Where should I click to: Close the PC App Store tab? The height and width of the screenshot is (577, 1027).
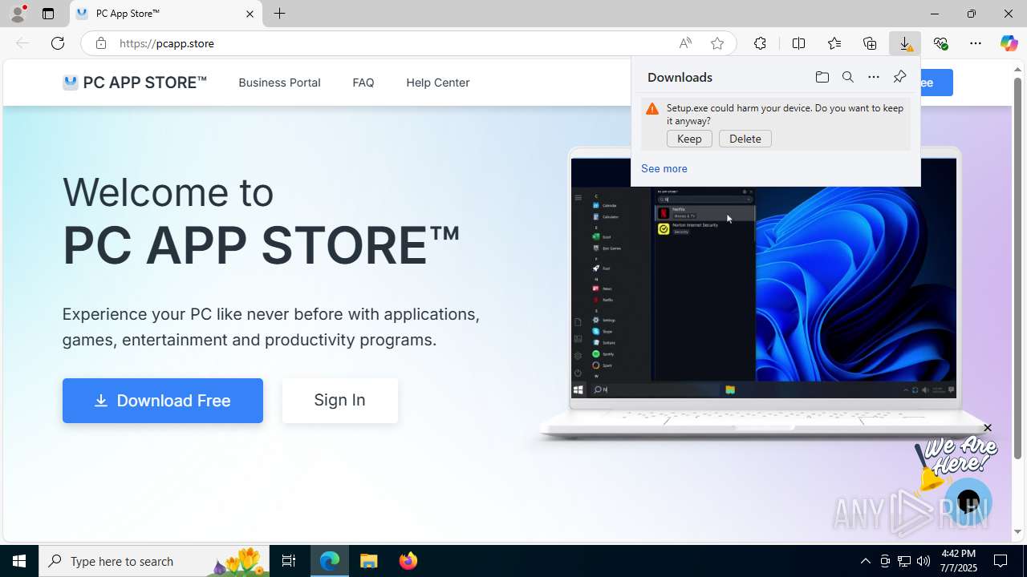click(250, 14)
